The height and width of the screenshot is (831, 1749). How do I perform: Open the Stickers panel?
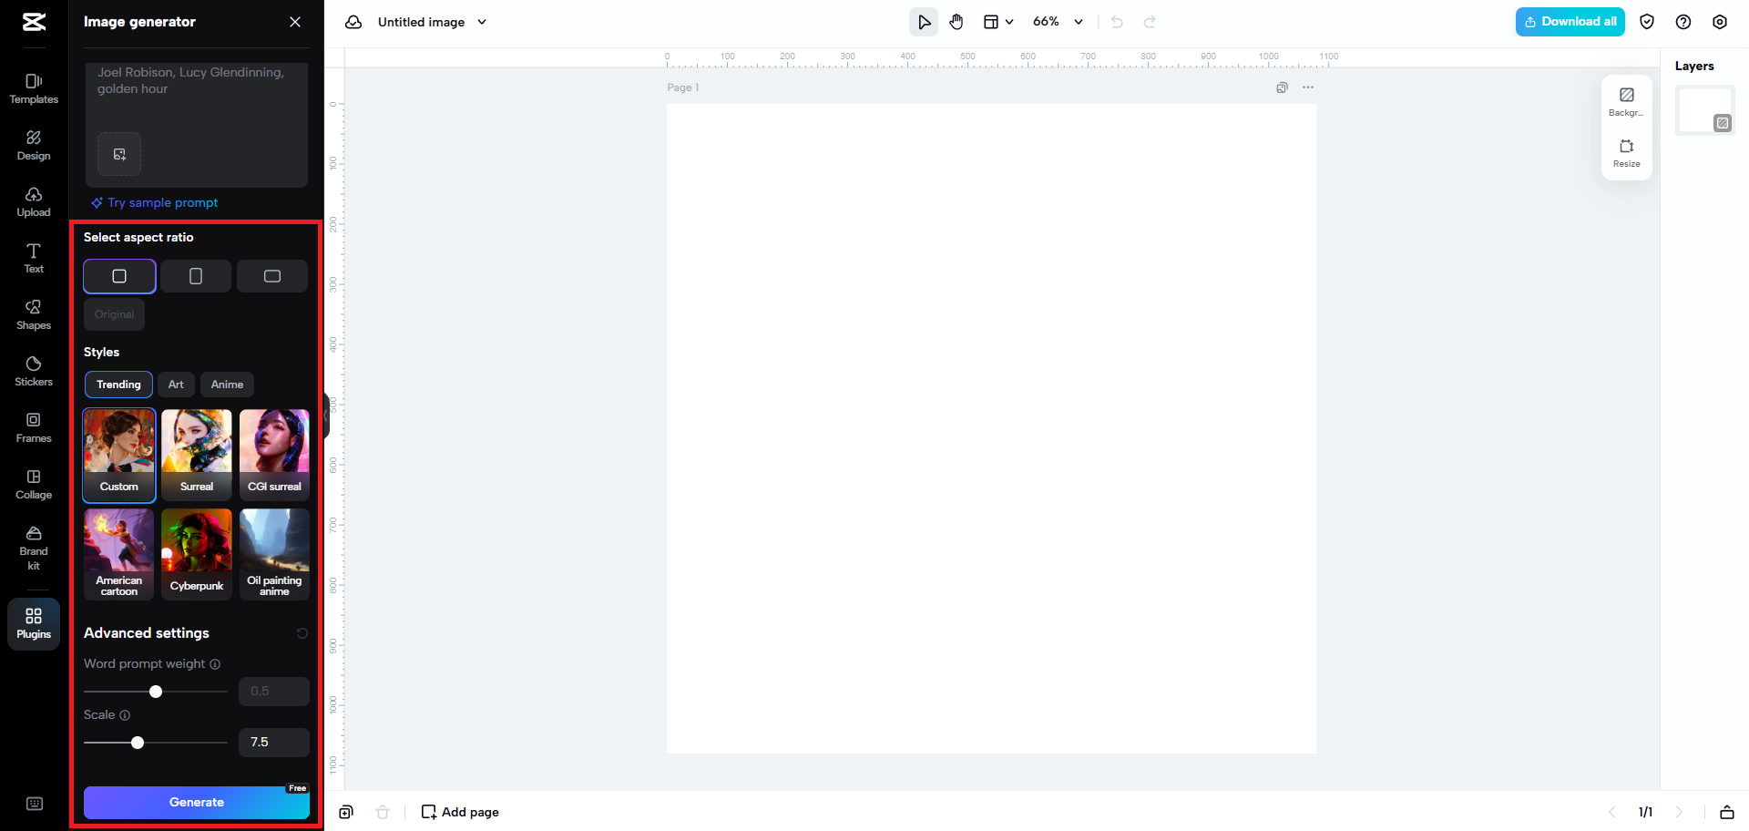(33, 371)
